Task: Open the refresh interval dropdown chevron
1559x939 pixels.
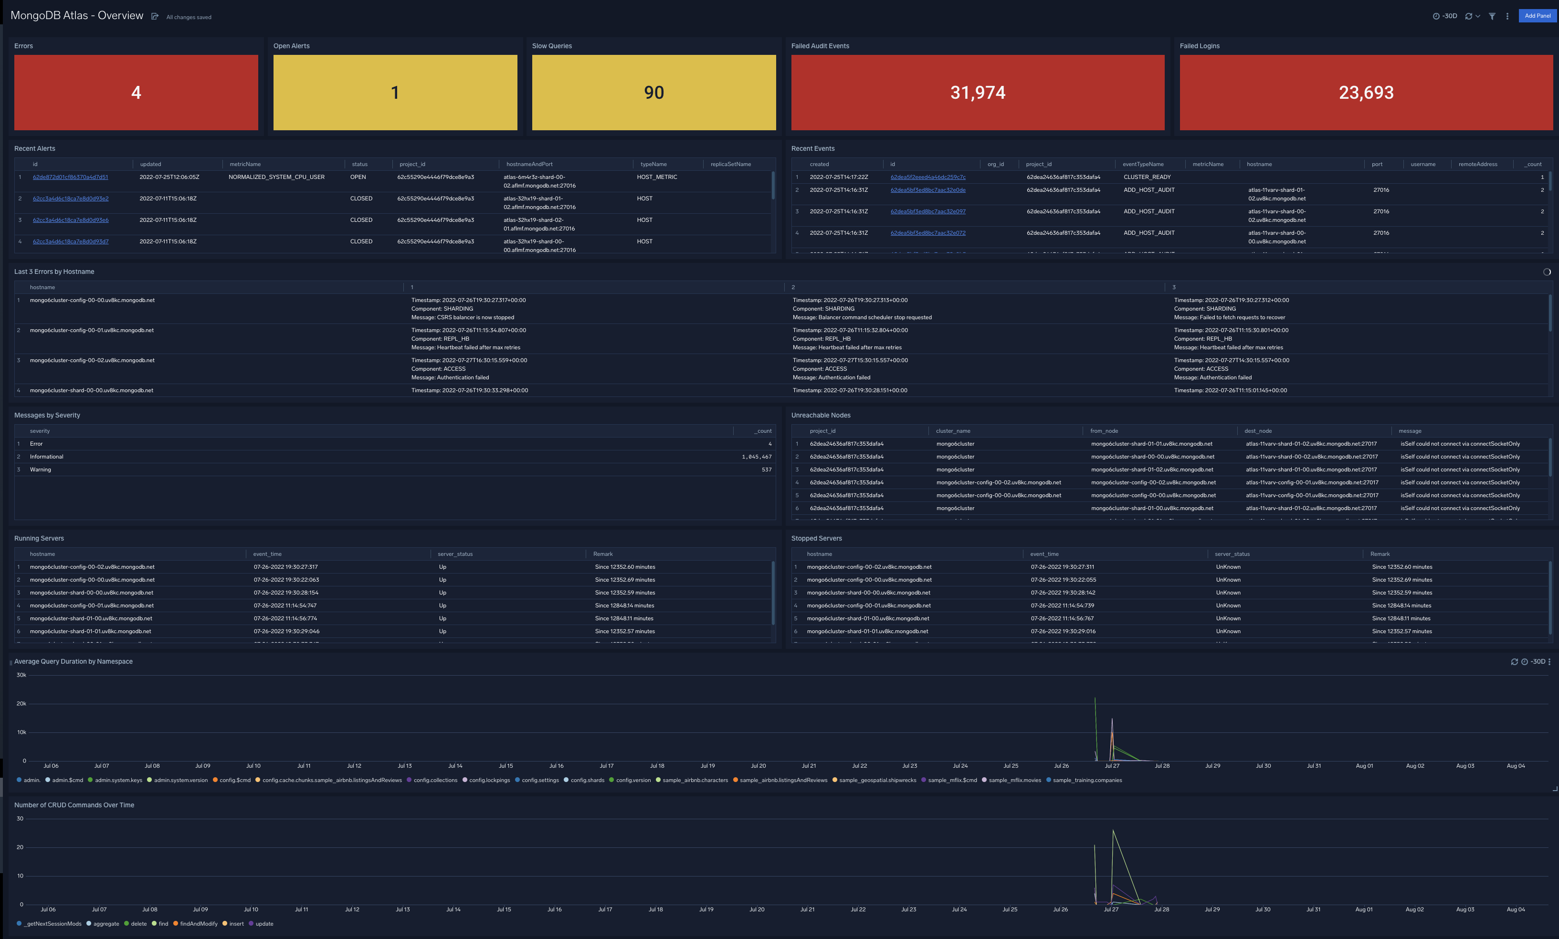Action: (1478, 16)
